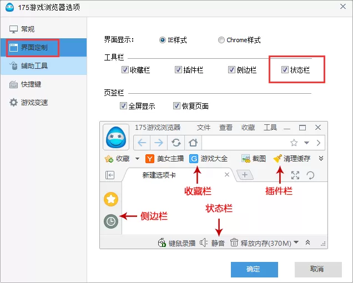
Task: Close the 新建选项卡 tab
Action: (x=227, y=175)
